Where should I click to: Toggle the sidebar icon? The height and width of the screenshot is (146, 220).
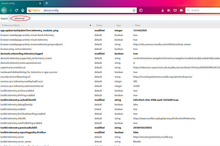point(141,10)
